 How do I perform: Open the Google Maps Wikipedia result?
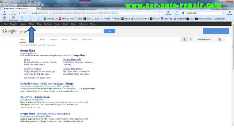coord(45,114)
